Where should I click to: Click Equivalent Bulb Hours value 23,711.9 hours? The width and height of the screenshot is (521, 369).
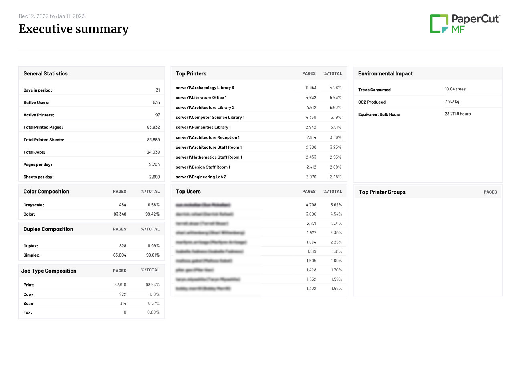click(458, 114)
